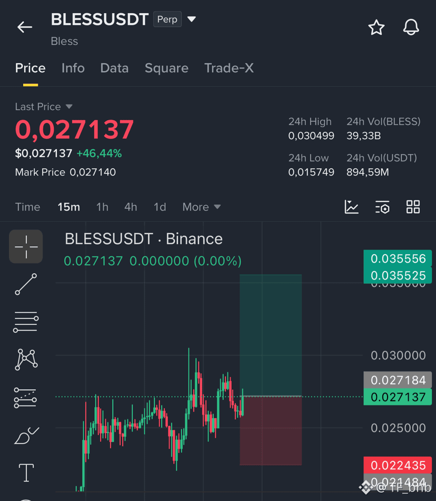This screenshot has width=436, height=501.
Task: Click the 24h Low value 0,015749
Action: point(311,172)
